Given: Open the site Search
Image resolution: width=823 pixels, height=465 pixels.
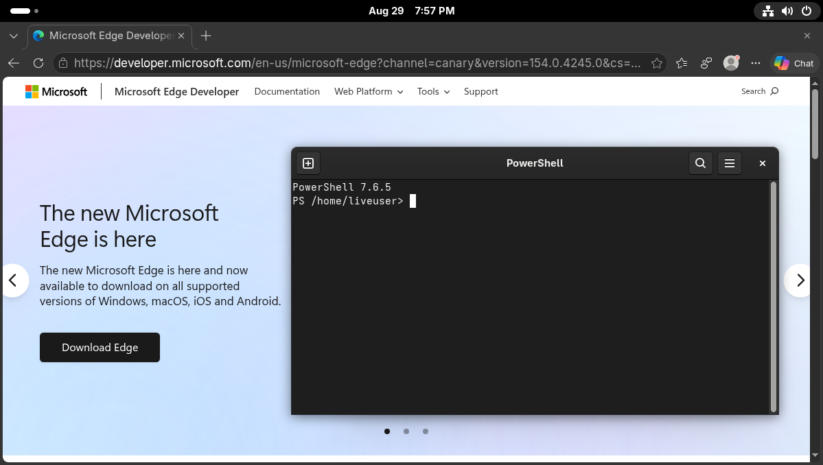Looking at the screenshot, I should 759,91.
